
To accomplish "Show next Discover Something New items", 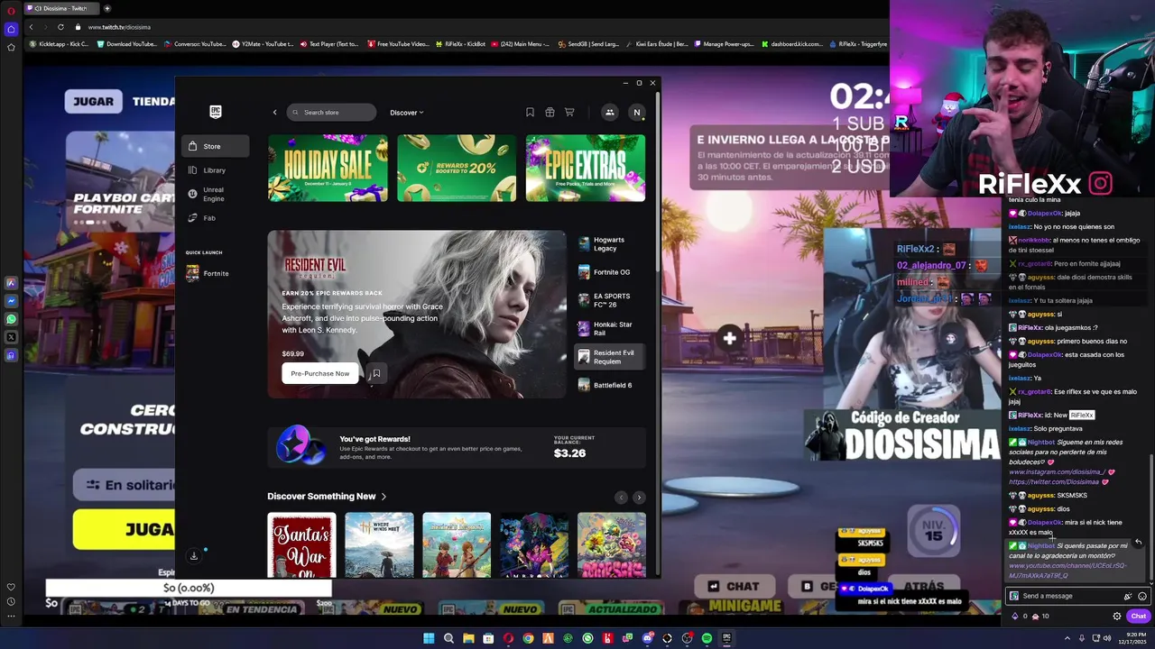I will (x=639, y=498).
